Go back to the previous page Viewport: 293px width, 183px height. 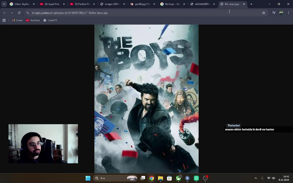5,13
